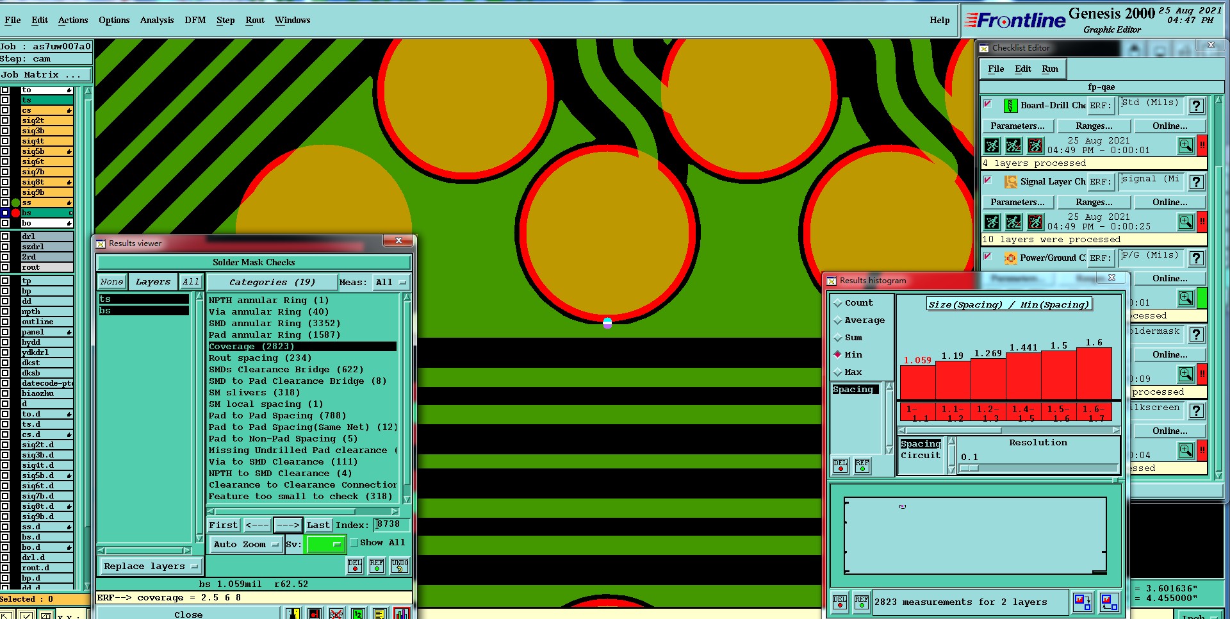Click the Power/Ground Check icon
The height and width of the screenshot is (619, 1230).
1010,258
